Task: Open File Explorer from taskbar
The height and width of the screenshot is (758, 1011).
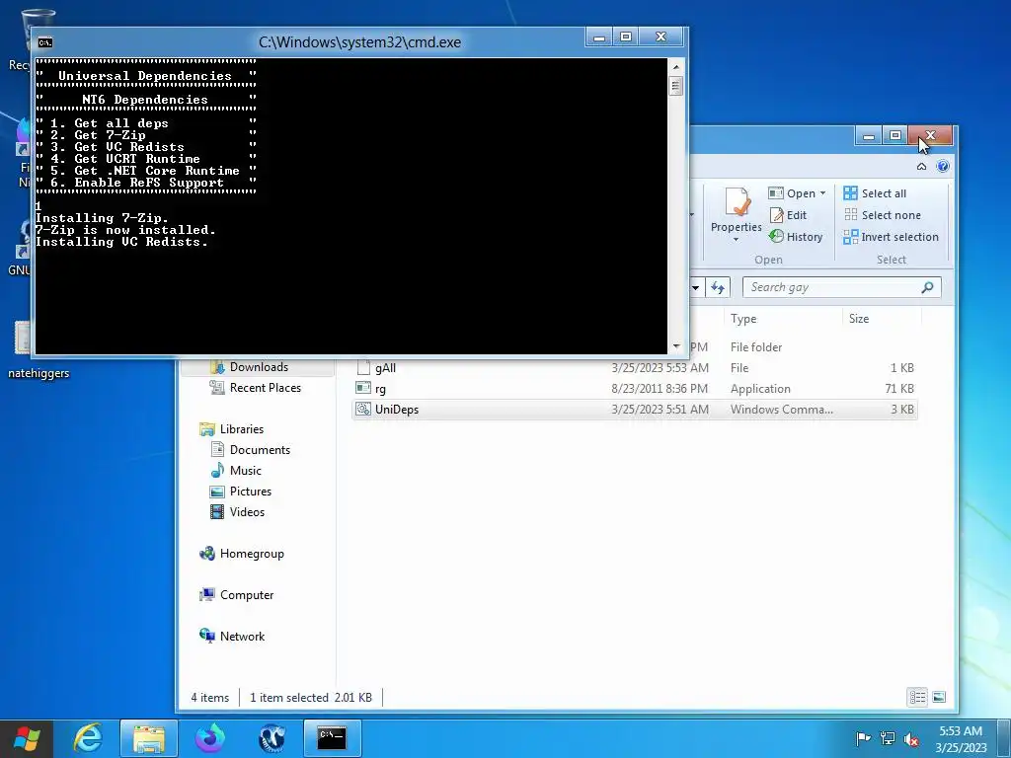Action: click(x=148, y=738)
